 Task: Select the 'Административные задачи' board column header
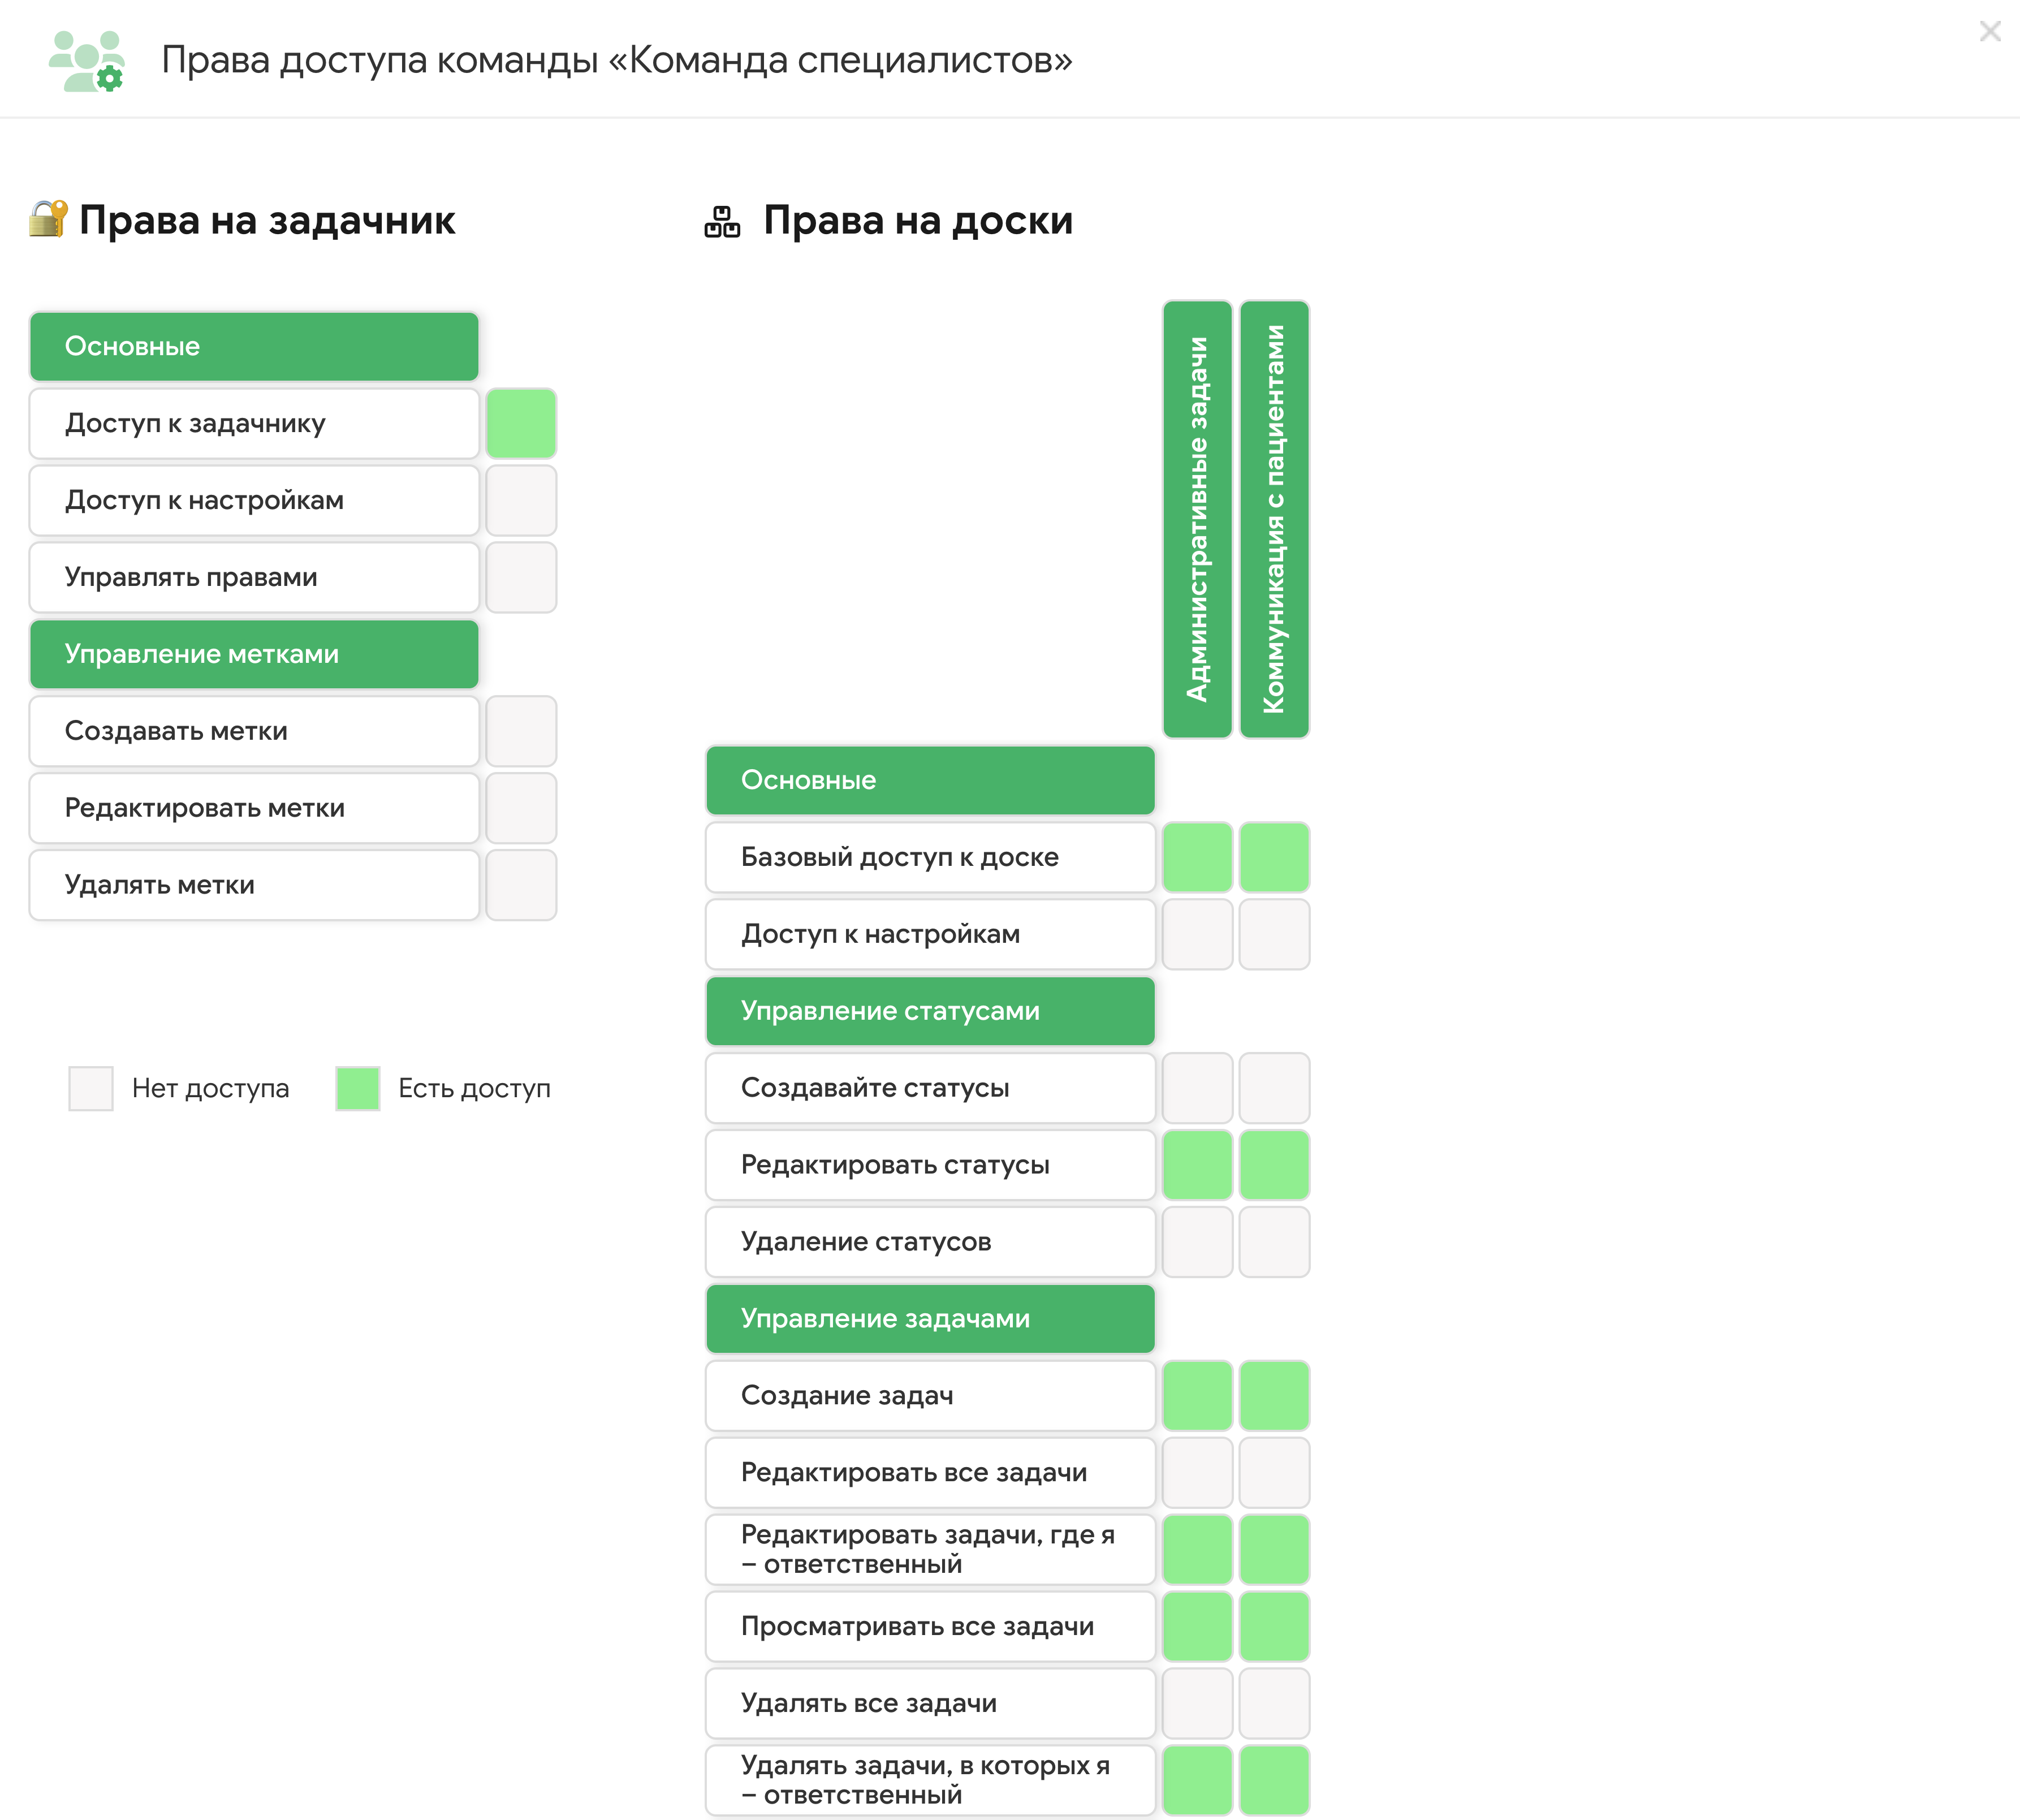pos(1197,520)
